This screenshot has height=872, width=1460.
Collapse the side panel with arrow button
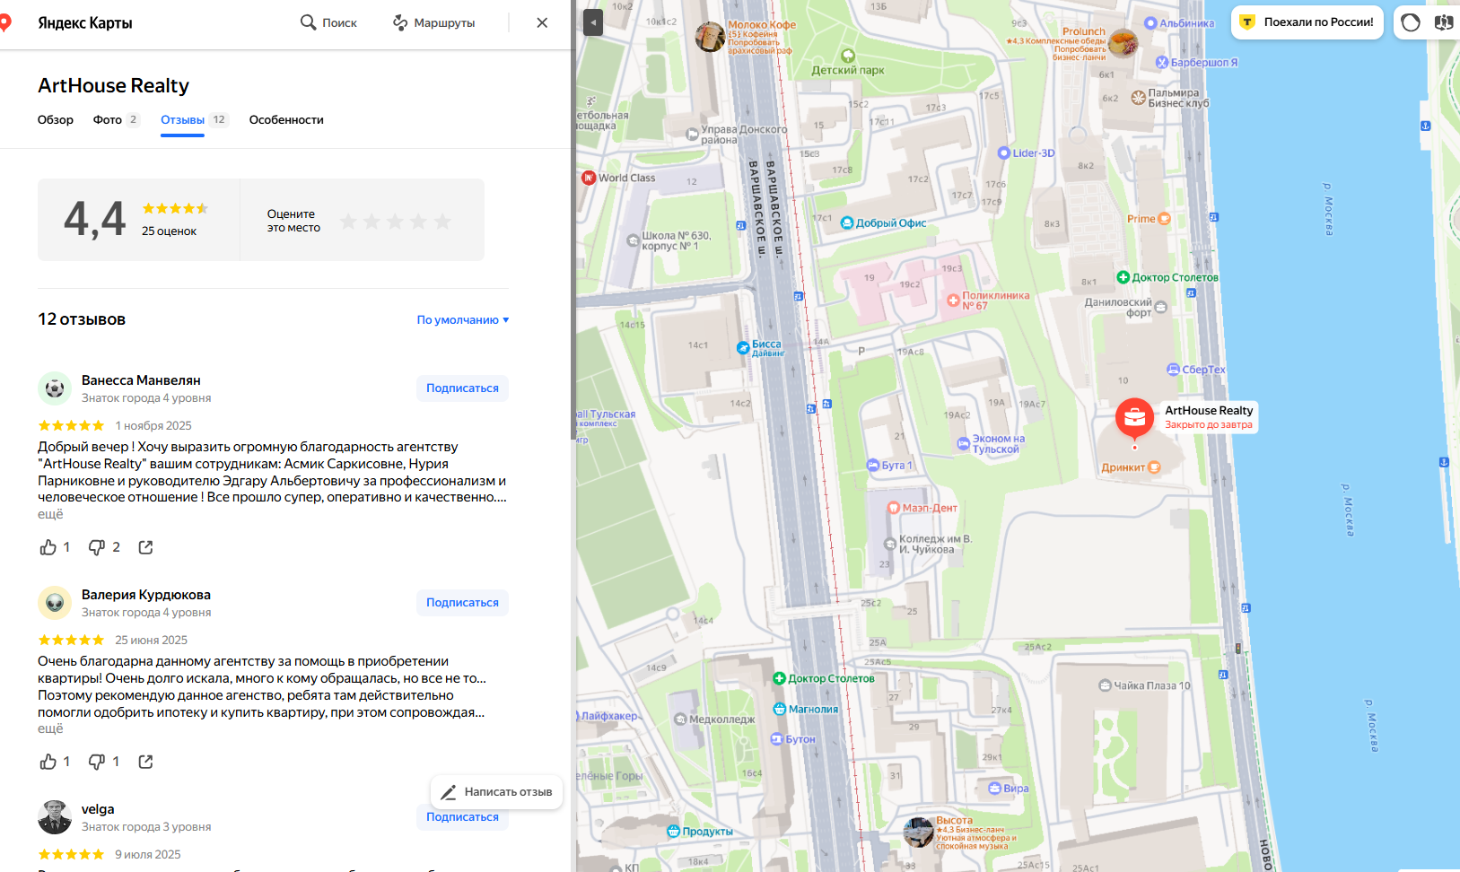[592, 22]
